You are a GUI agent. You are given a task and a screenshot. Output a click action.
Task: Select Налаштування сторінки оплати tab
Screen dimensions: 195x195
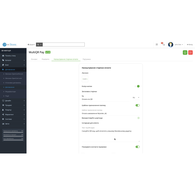point(66,59)
